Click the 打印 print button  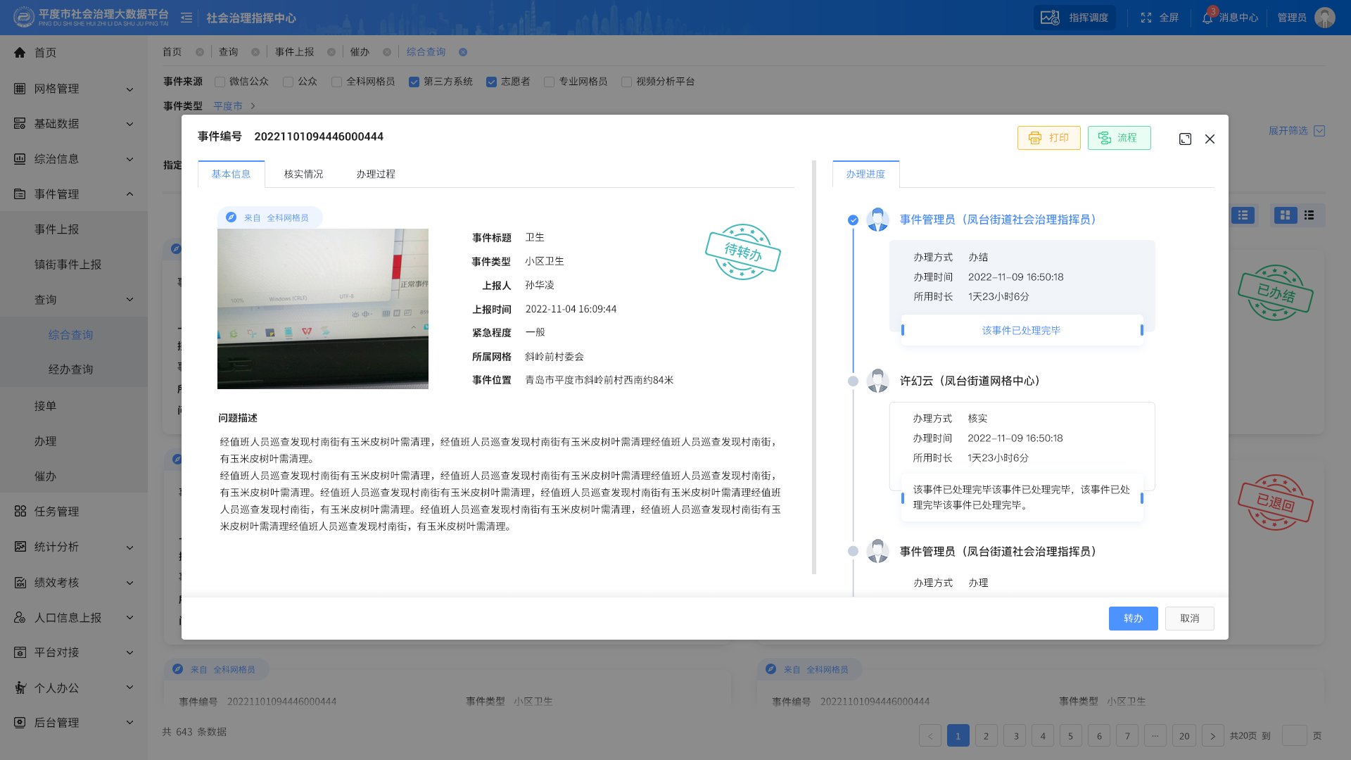[1048, 138]
